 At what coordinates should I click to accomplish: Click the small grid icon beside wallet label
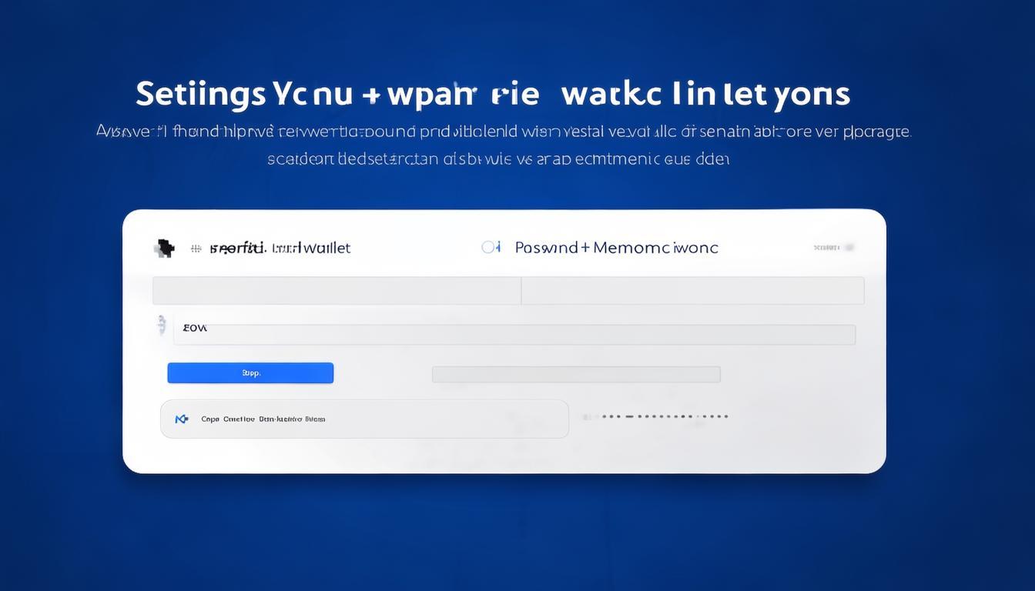point(196,248)
